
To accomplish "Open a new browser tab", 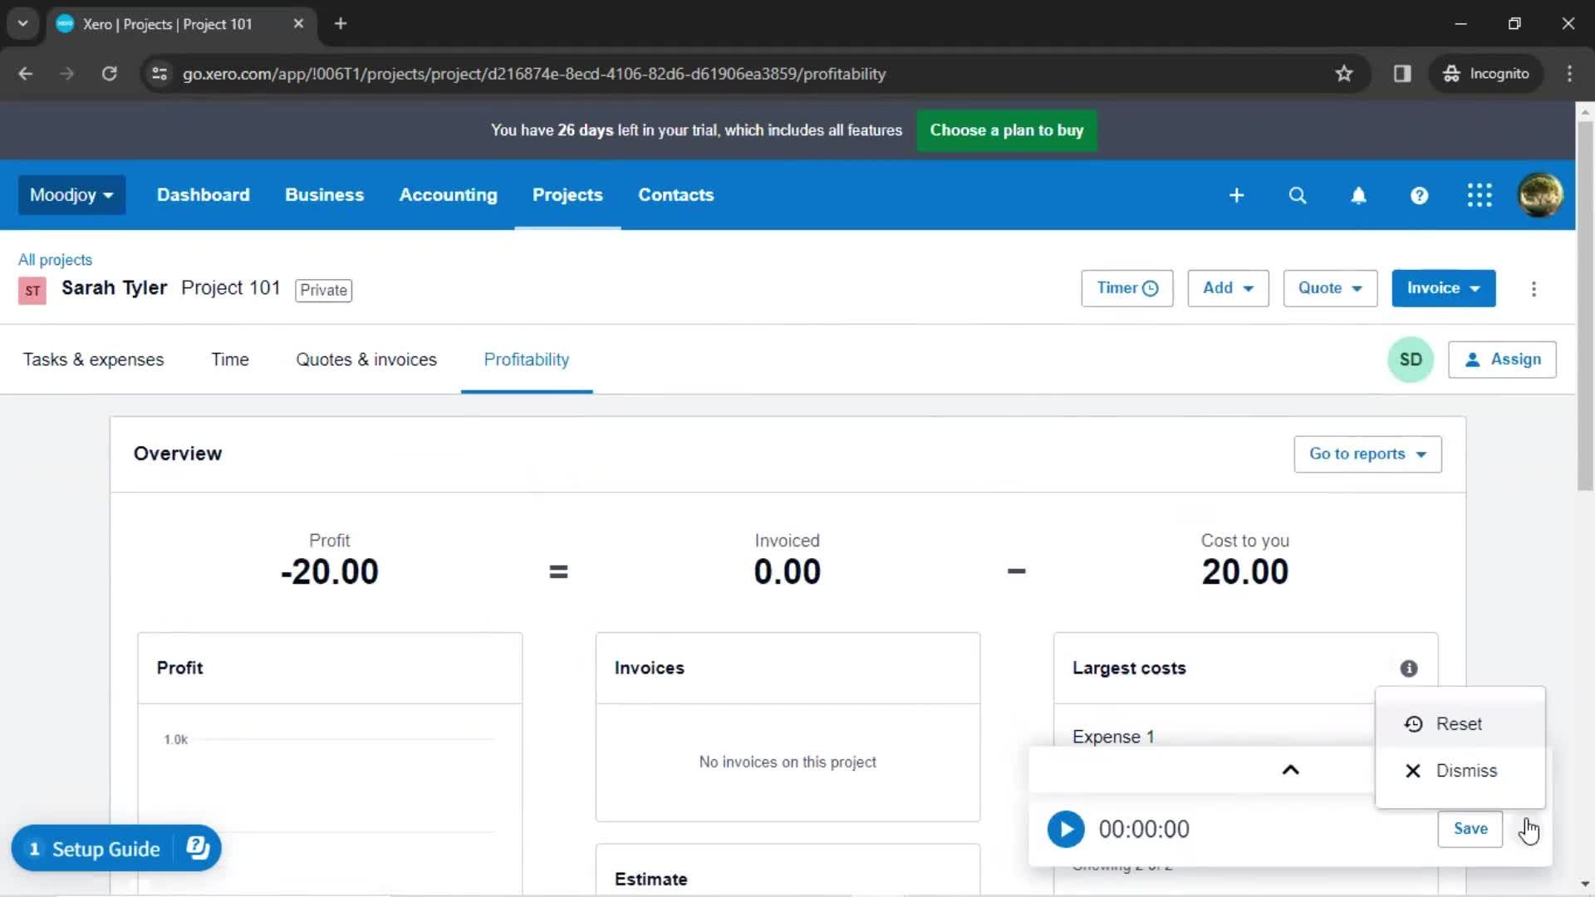I will [x=341, y=24].
